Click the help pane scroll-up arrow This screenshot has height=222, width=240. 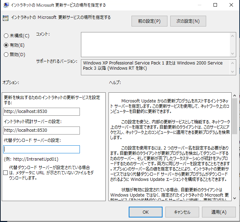pyautogui.click(x=234, y=95)
